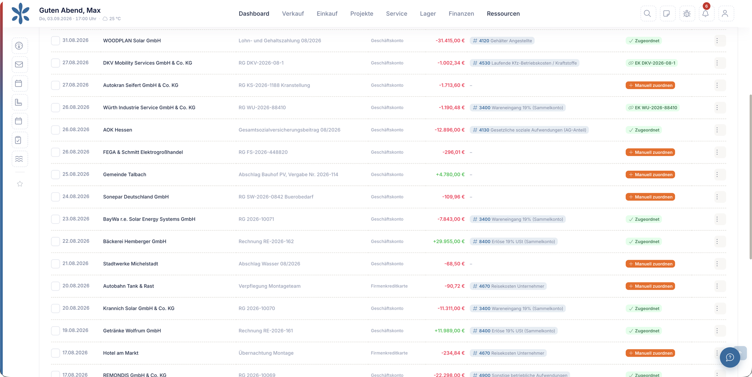The width and height of the screenshot is (752, 377).
Task: Open the clipboard check sidebar icon
Action: 19,140
